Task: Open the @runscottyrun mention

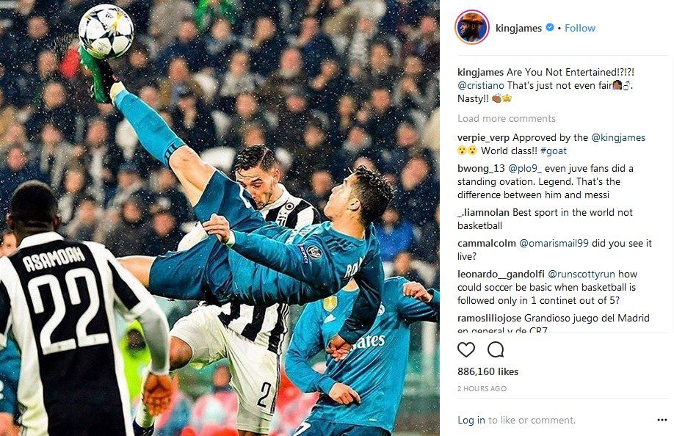Action: (x=581, y=274)
